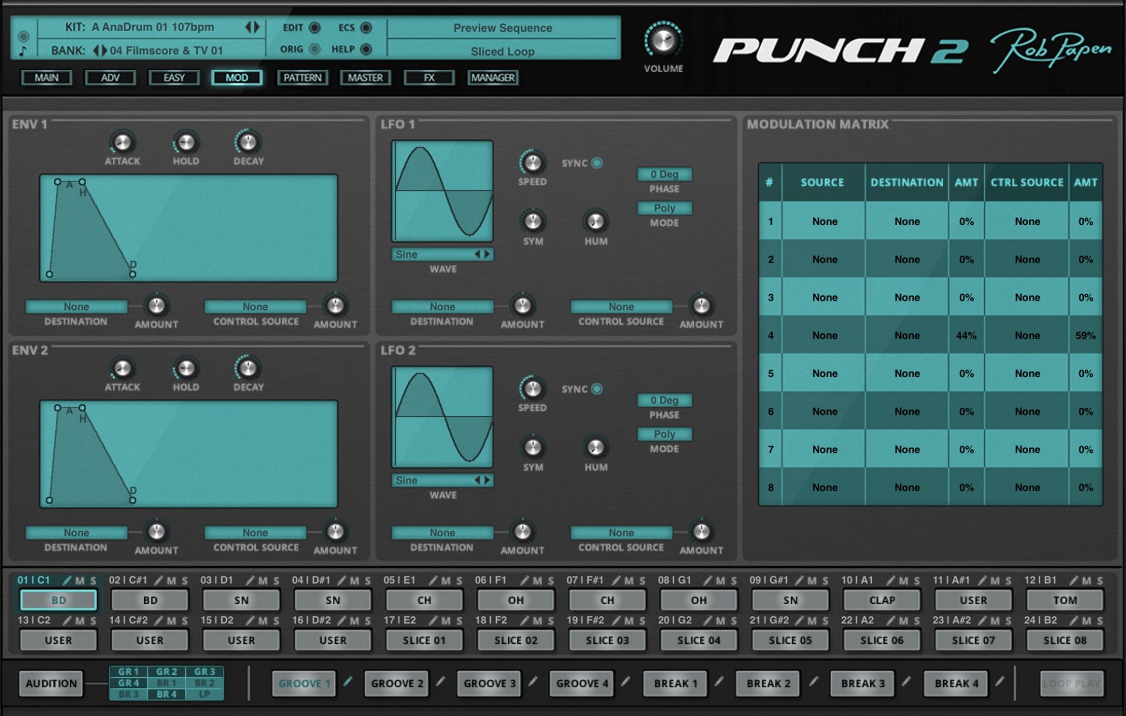The width and height of the screenshot is (1126, 716).
Task: Open the PATTERN tab
Action: click(x=302, y=77)
